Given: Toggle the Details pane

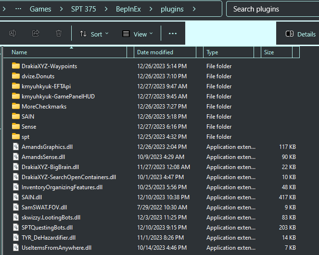Looking at the screenshot, I should (301, 34).
